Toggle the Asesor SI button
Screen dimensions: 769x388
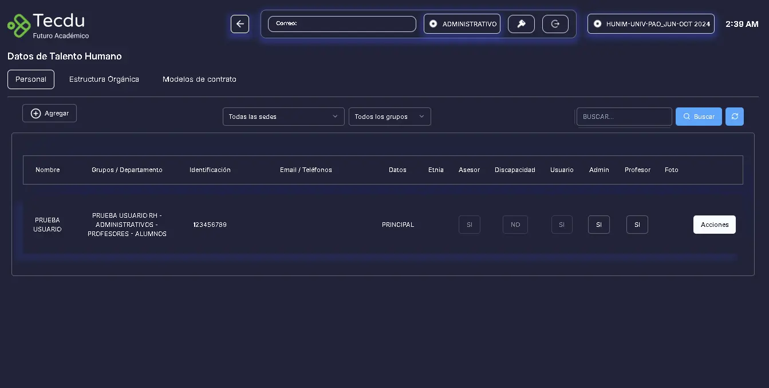tap(469, 225)
